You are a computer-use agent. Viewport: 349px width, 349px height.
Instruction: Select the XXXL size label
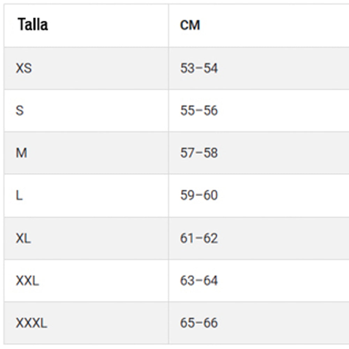pos(31,323)
